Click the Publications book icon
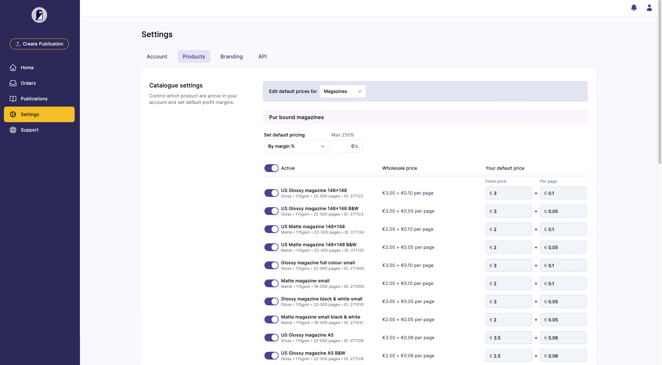The height and width of the screenshot is (365, 662). 13,99
